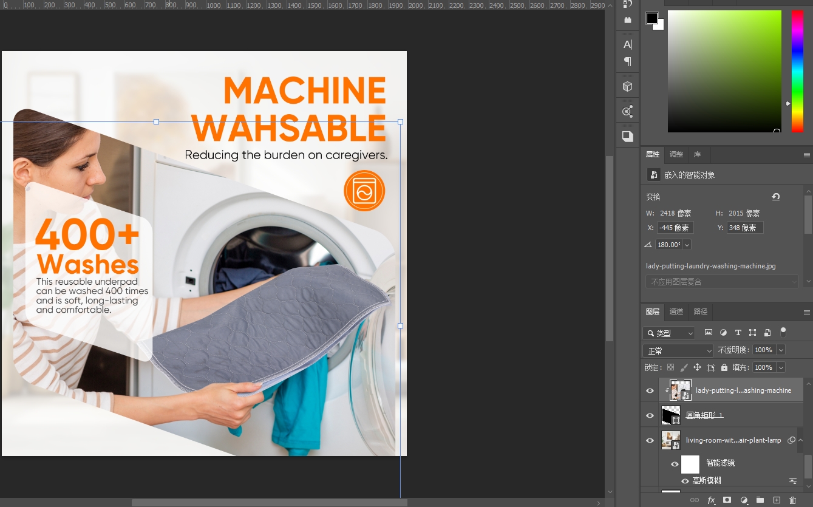This screenshot has width=813, height=507.
Task: Hide the 圆角矩形 1 layer
Action: tap(650, 415)
